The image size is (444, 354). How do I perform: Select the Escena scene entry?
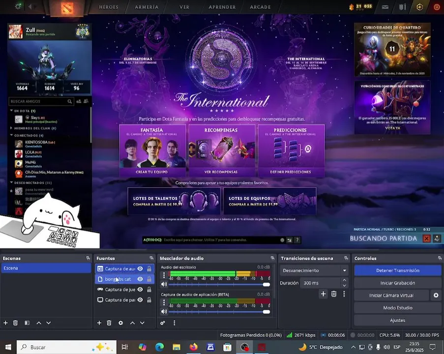point(46,268)
